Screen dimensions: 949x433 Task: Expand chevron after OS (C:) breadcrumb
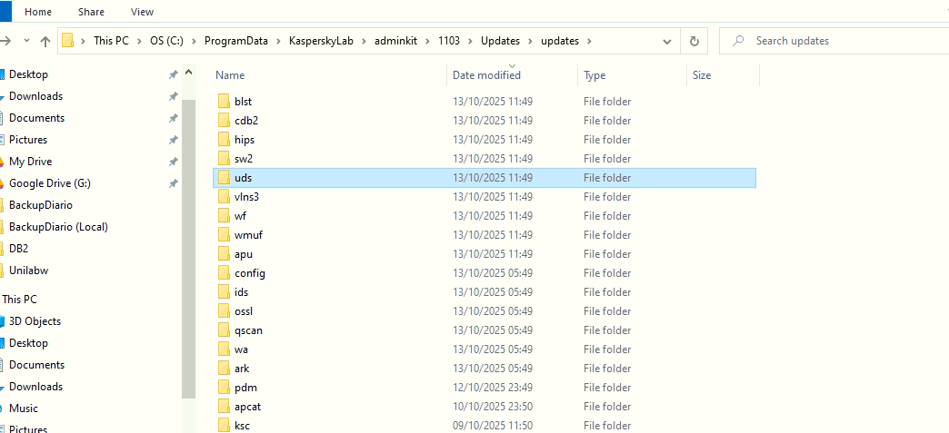pyautogui.click(x=195, y=41)
